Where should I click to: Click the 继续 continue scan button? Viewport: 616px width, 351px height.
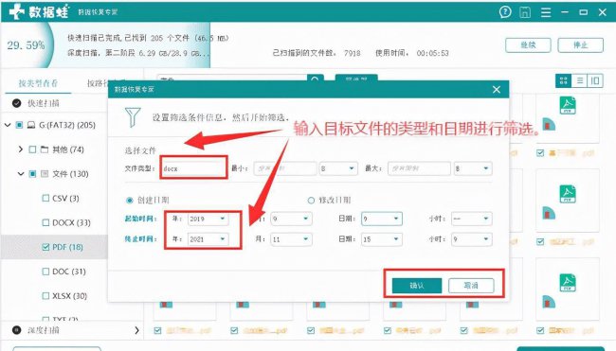pos(528,45)
